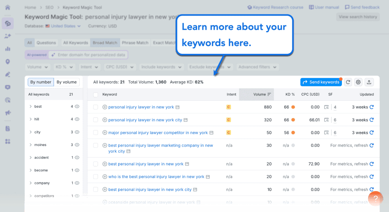Open Include keywords dropdown
Viewport: 389px width, 212px height.
pyautogui.click(x=161, y=67)
